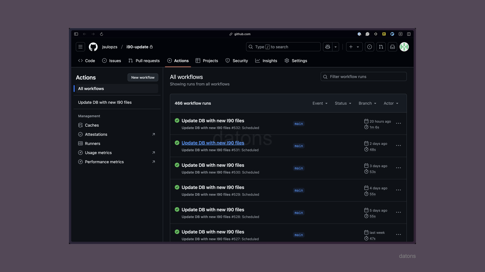Image resolution: width=485 pixels, height=272 pixels.
Task: Toggle the browser sidebar icon
Action: (76, 34)
